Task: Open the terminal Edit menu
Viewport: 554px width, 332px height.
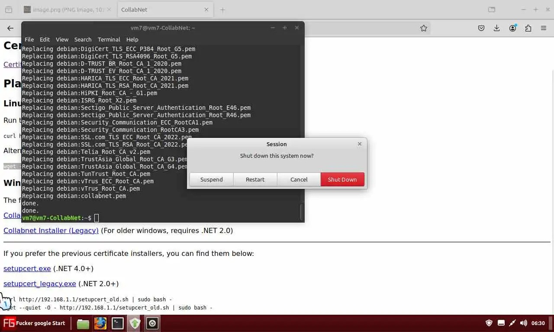Action: pos(45,39)
